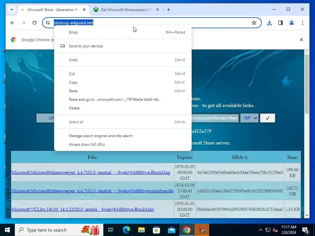This screenshot has width=315, height=236.
Task: Choose Select all menu entry
Action: [x=123, y=122]
